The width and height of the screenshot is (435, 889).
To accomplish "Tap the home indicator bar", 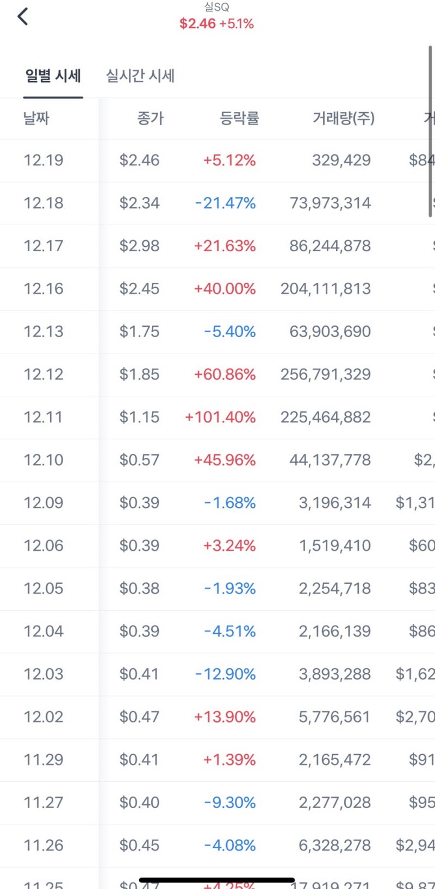I will click(217, 879).
